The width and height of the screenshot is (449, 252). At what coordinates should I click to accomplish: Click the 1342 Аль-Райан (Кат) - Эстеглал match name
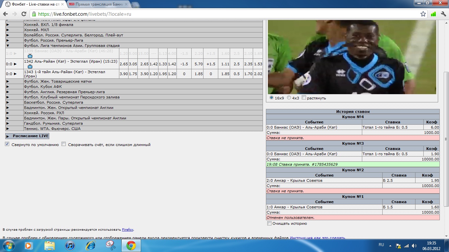point(70,61)
